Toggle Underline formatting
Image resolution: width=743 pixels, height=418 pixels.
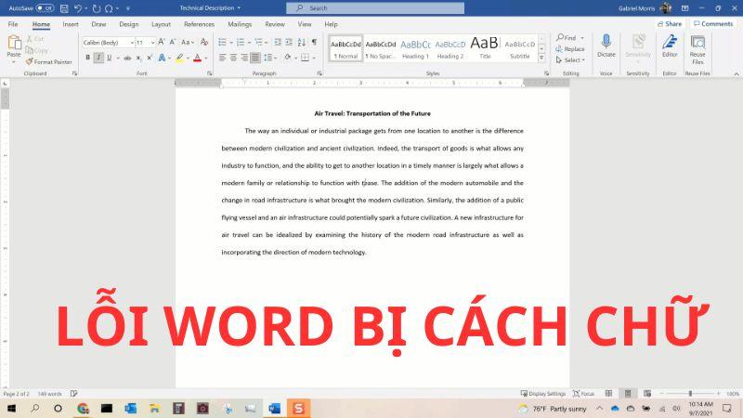110,58
